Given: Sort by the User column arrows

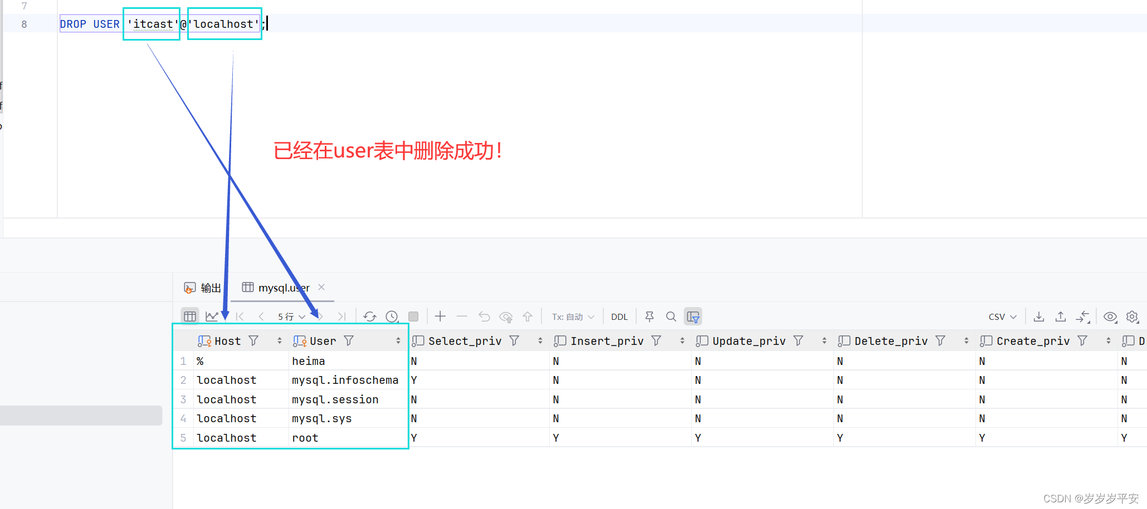Looking at the screenshot, I should point(398,340).
